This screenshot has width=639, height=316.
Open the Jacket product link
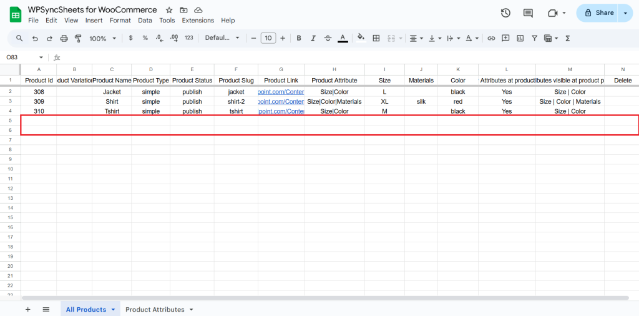pyautogui.click(x=281, y=92)
